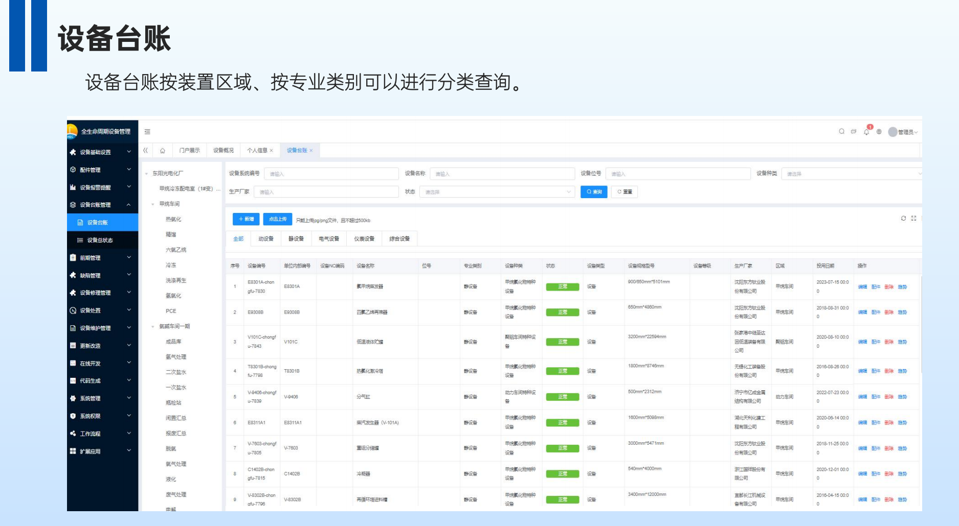
Task: Refresh the table with the reload icon
Action: tap(903, 219)
